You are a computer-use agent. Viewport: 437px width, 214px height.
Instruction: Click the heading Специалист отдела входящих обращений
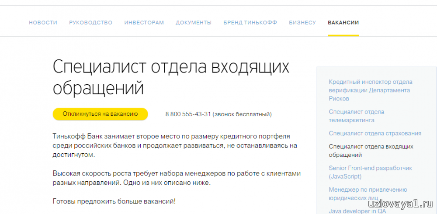pyautogui.click(x=171, y=77)
